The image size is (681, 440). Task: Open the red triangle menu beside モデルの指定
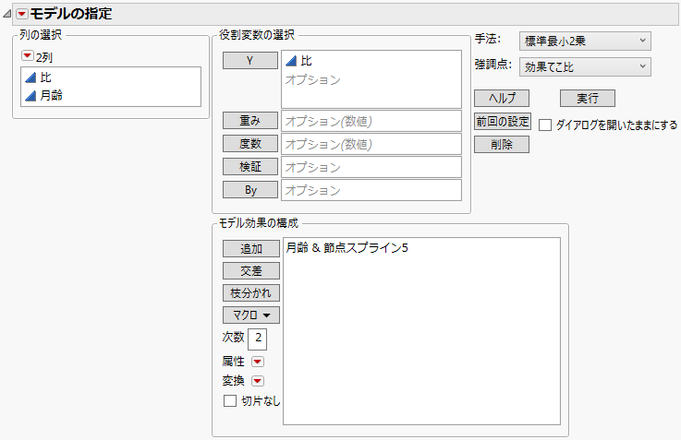click(22, 15)
